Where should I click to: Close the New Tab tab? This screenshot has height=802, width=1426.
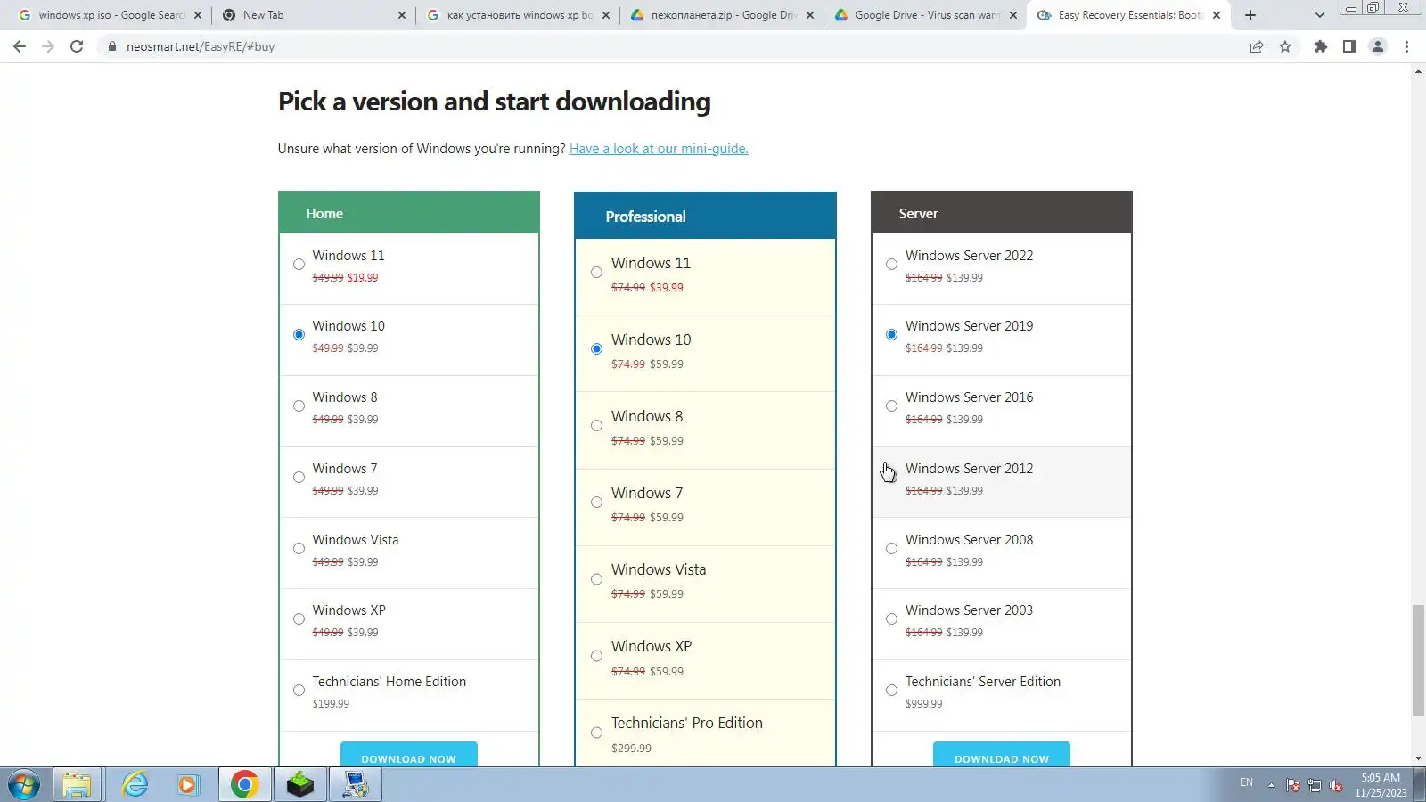pyautogui.click(x=402, y=15)
